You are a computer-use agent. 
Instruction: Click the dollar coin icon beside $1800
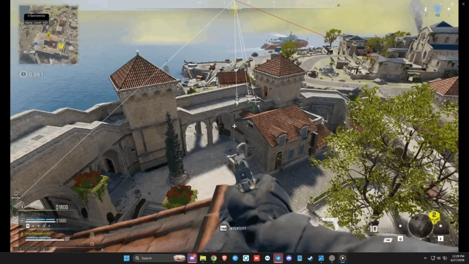point(22,207)
